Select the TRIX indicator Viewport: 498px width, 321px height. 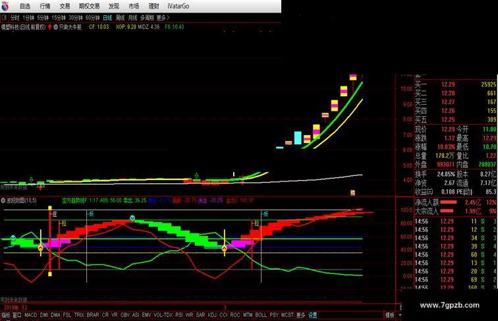coord(79,315)
